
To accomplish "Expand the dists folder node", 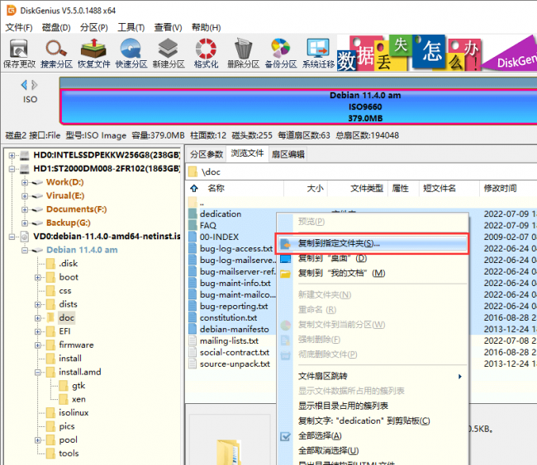I will (x=38, y=304).
